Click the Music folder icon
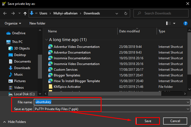Screen dimensions: 191x127 pyautogui.click(x=10, y=75)
